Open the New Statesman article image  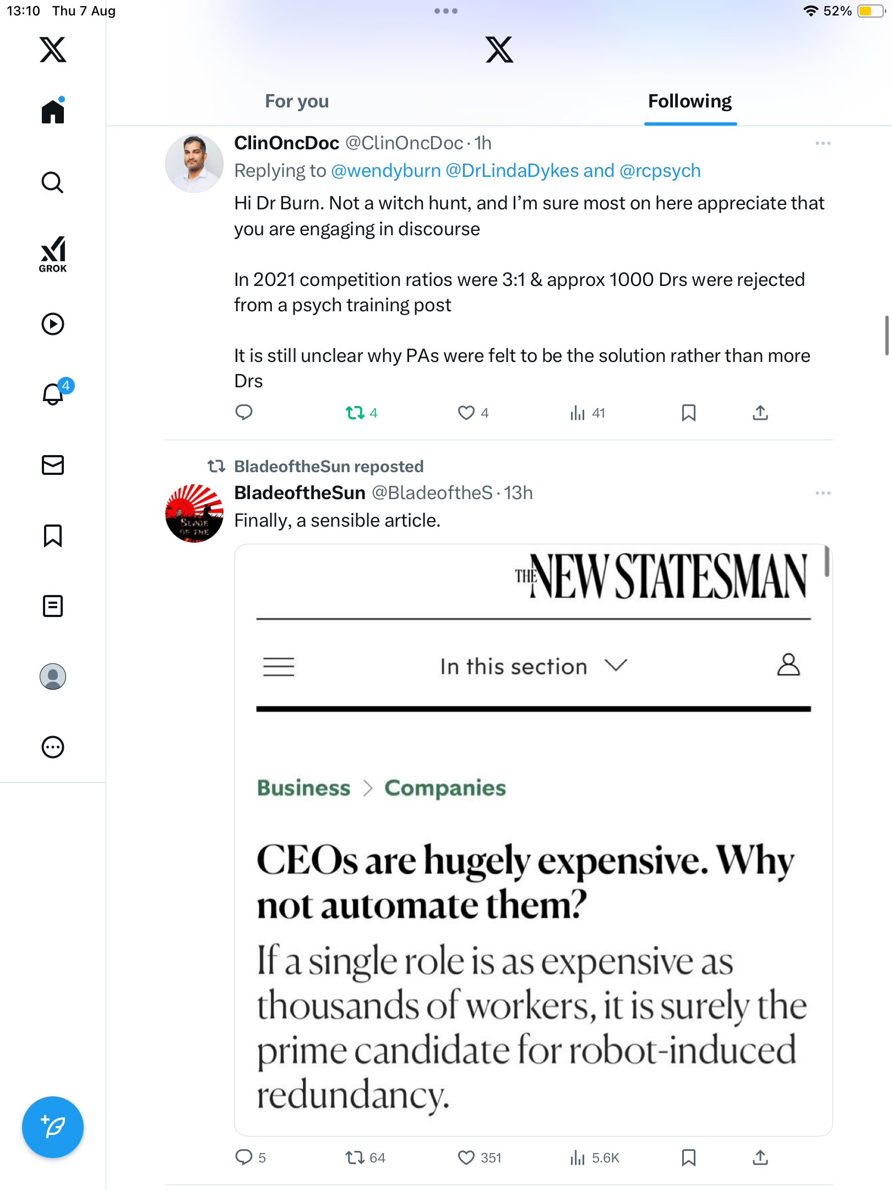click(533, 840)
